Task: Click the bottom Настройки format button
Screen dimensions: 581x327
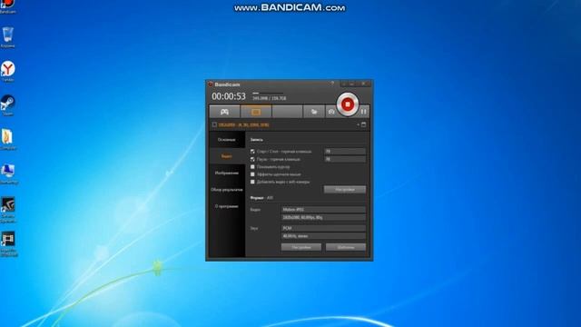Action: click(x=300, y=247)
